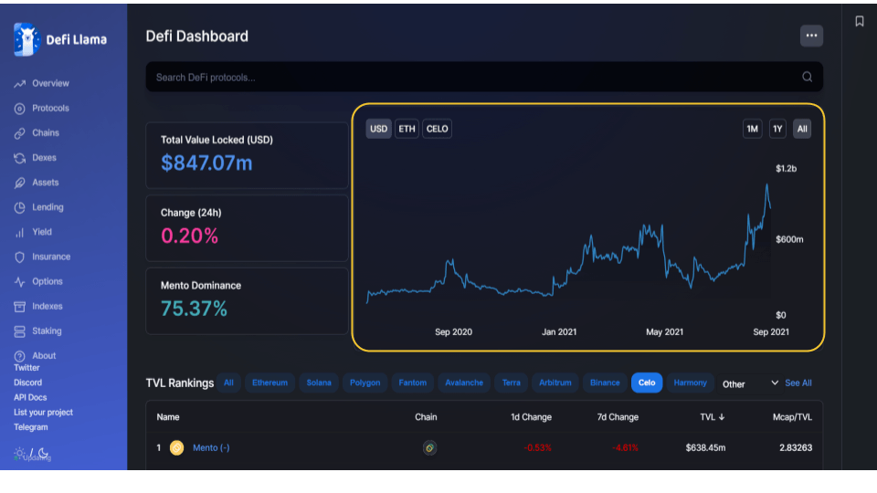The image size is (877, 493).
Task: Switch to light mode sun icon
Action: [19, 453]
